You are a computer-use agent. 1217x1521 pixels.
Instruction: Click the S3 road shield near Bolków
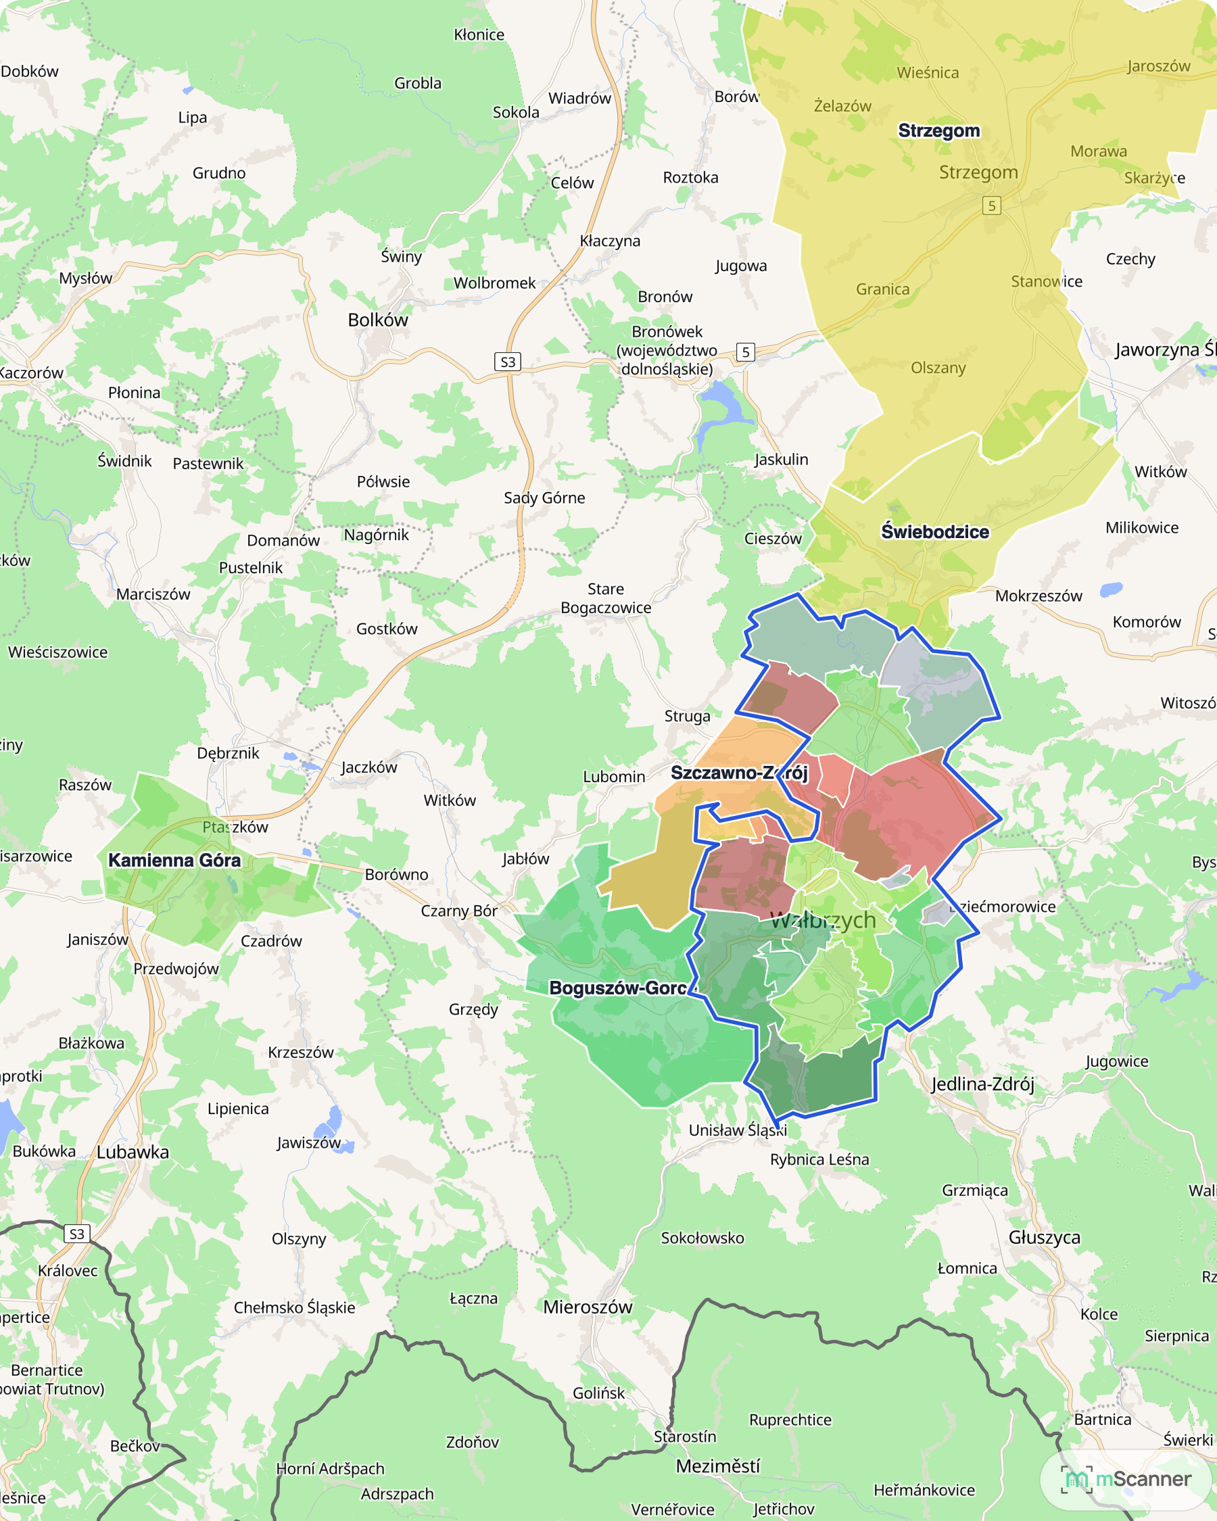click(507, 362)
